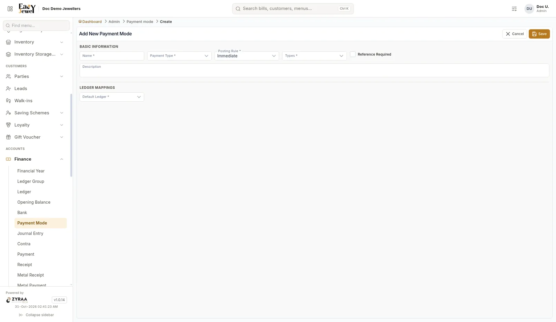Focus the global search bills box

click(293, 9)
